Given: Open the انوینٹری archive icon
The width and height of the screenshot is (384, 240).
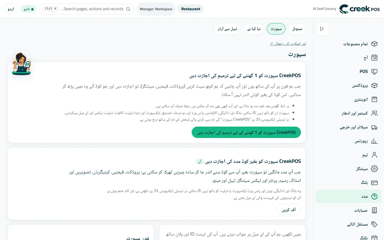Looking at the screenshot, I should [374, 99].
